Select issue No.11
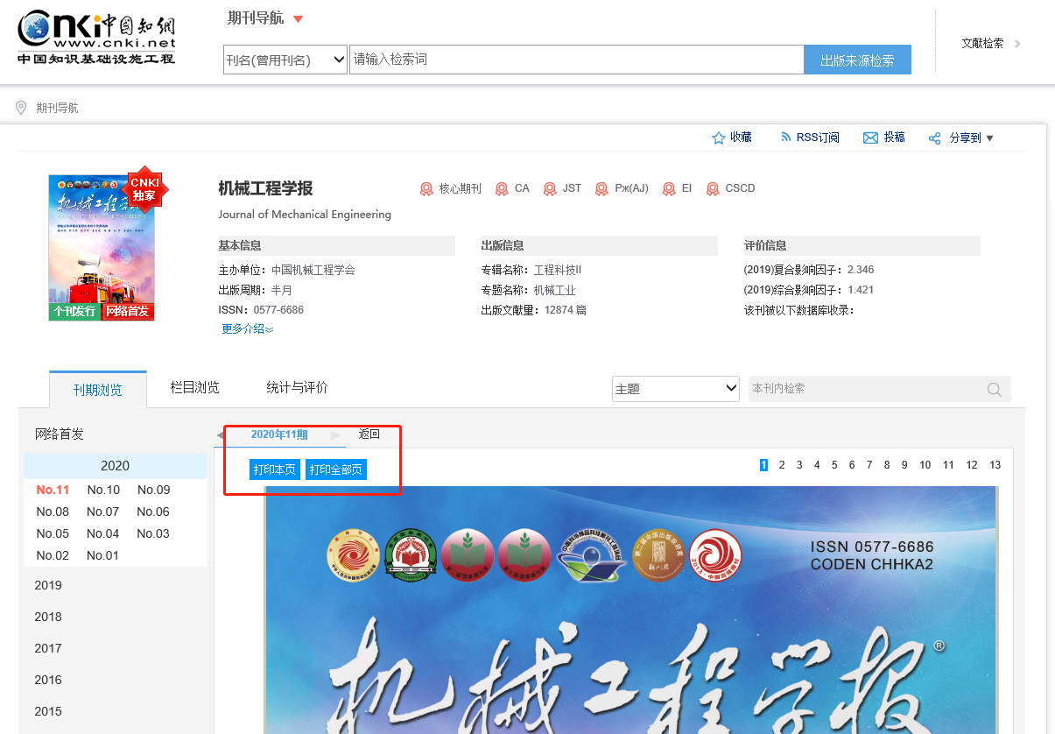This screenshot has width=1055, height=734. tap(53, 490)
